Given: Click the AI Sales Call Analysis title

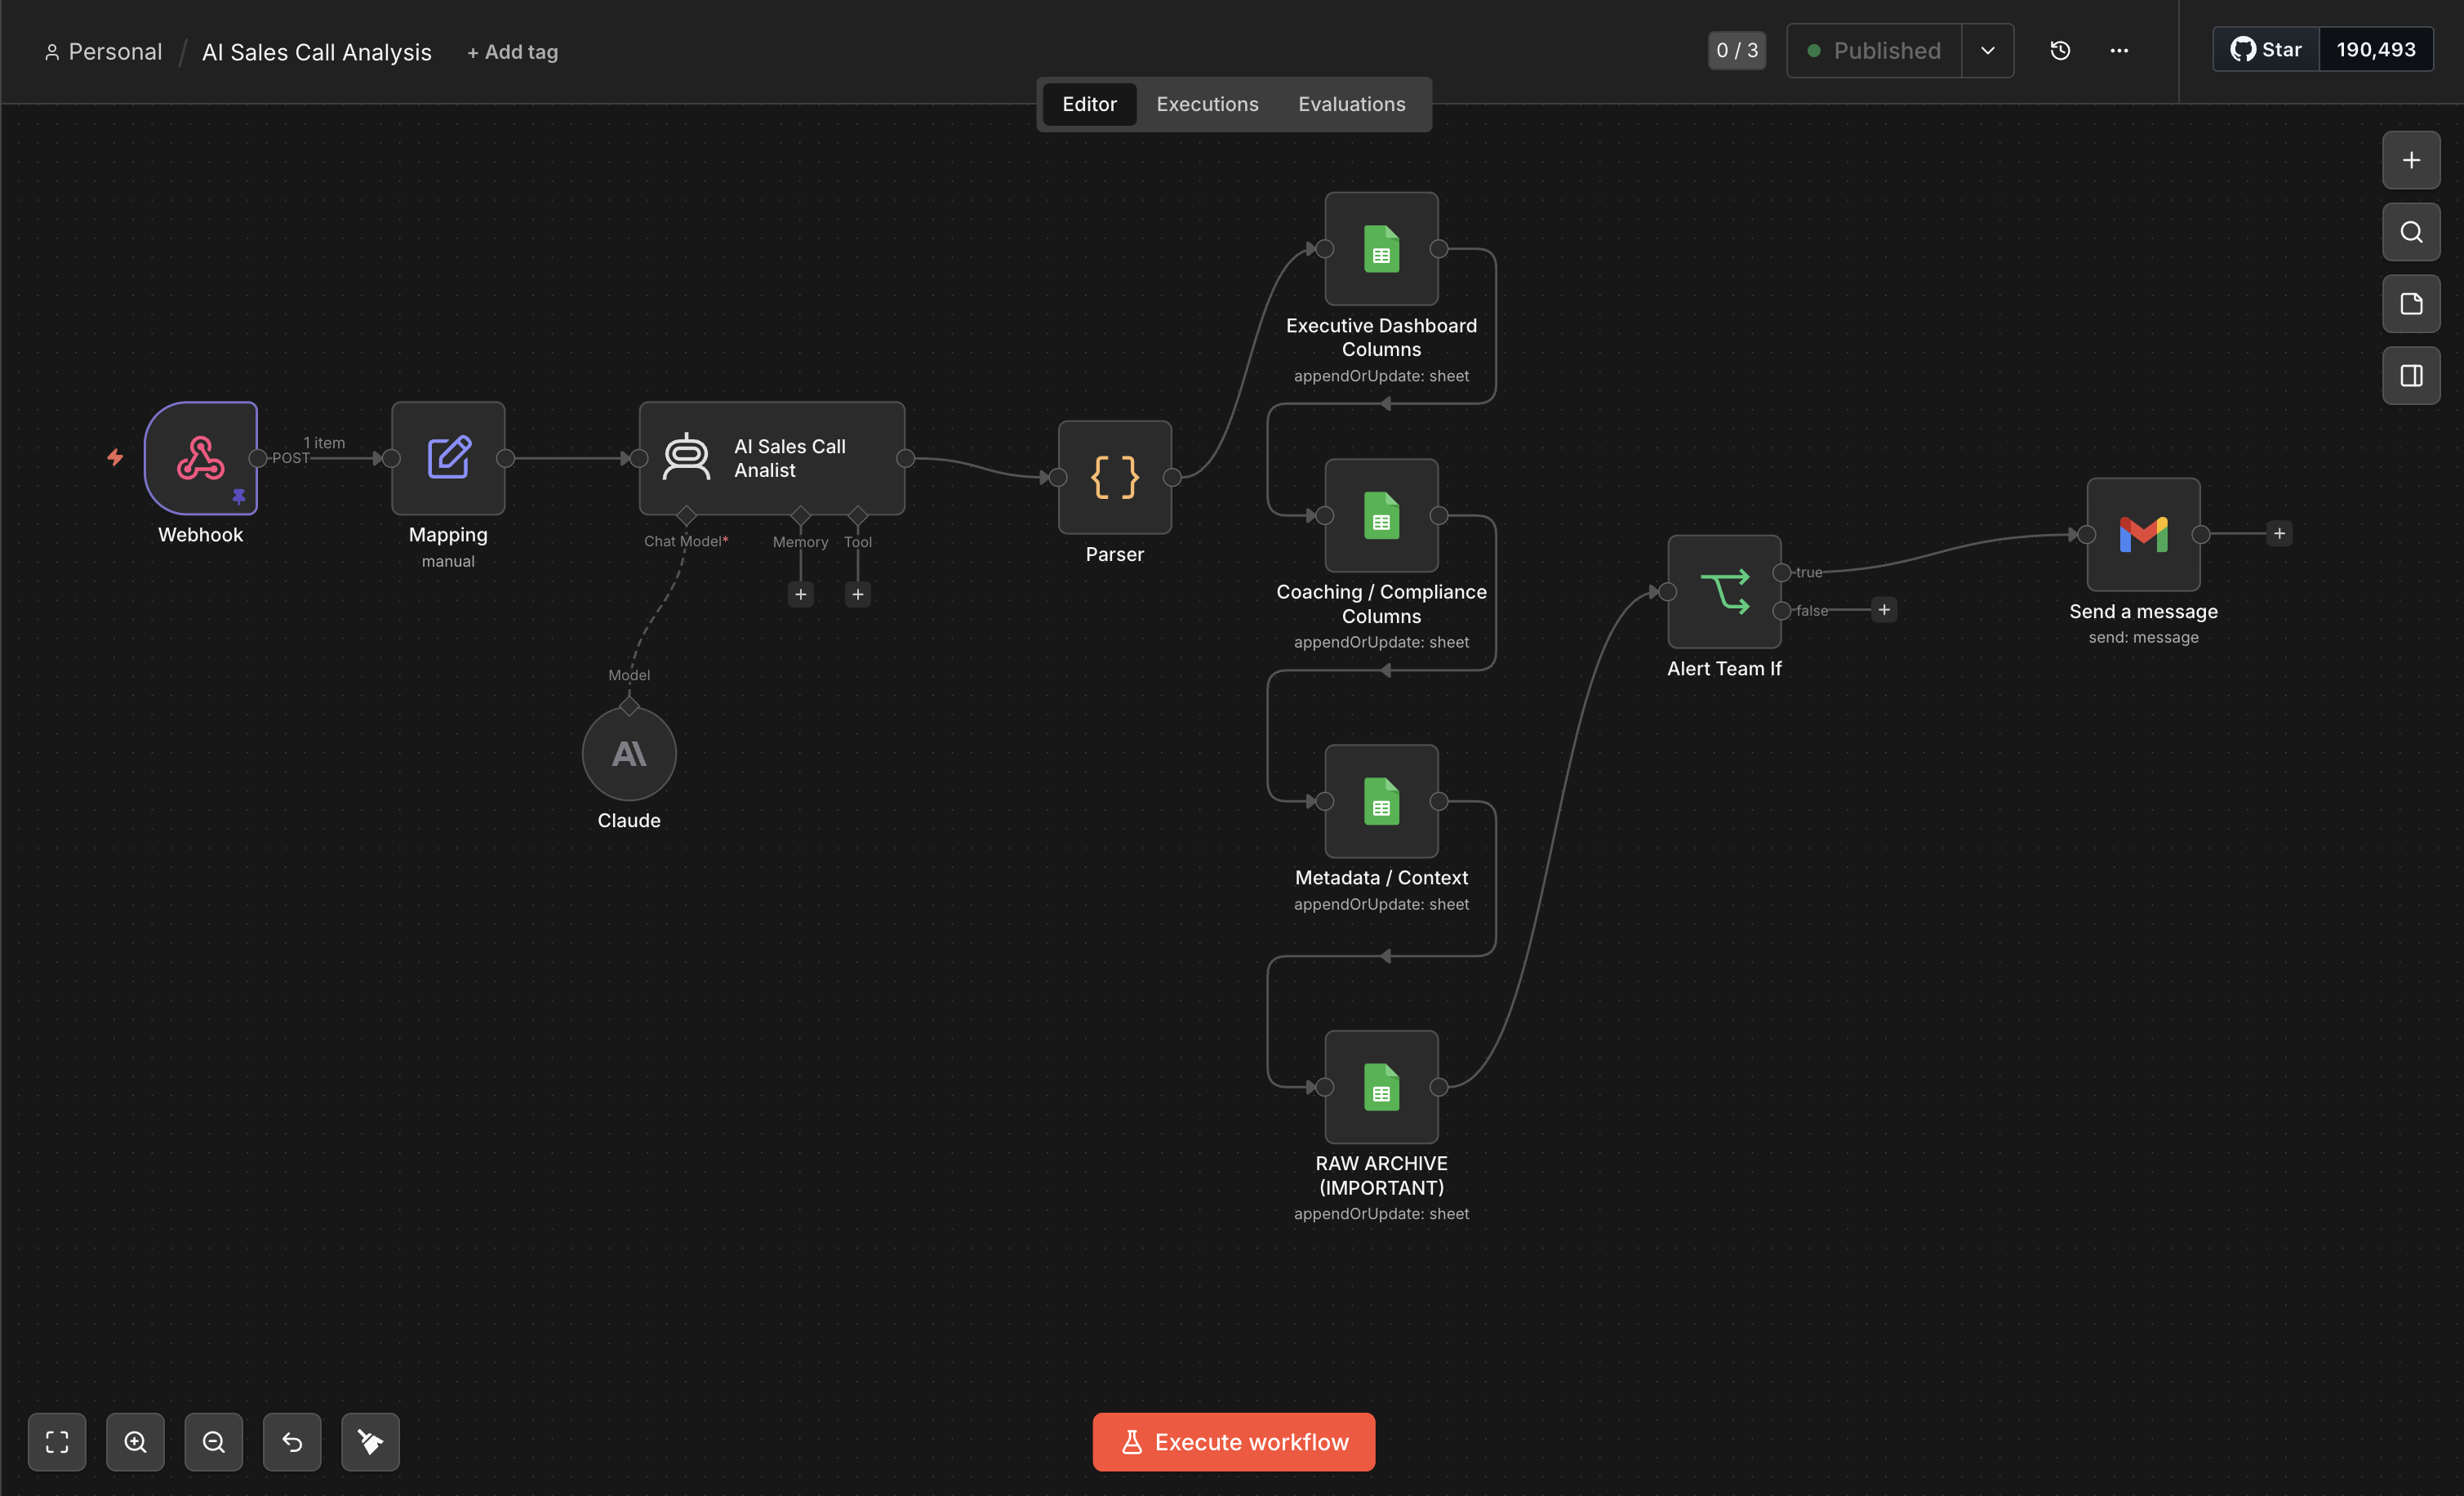Looking at the screenshot, I should [317, 52].
